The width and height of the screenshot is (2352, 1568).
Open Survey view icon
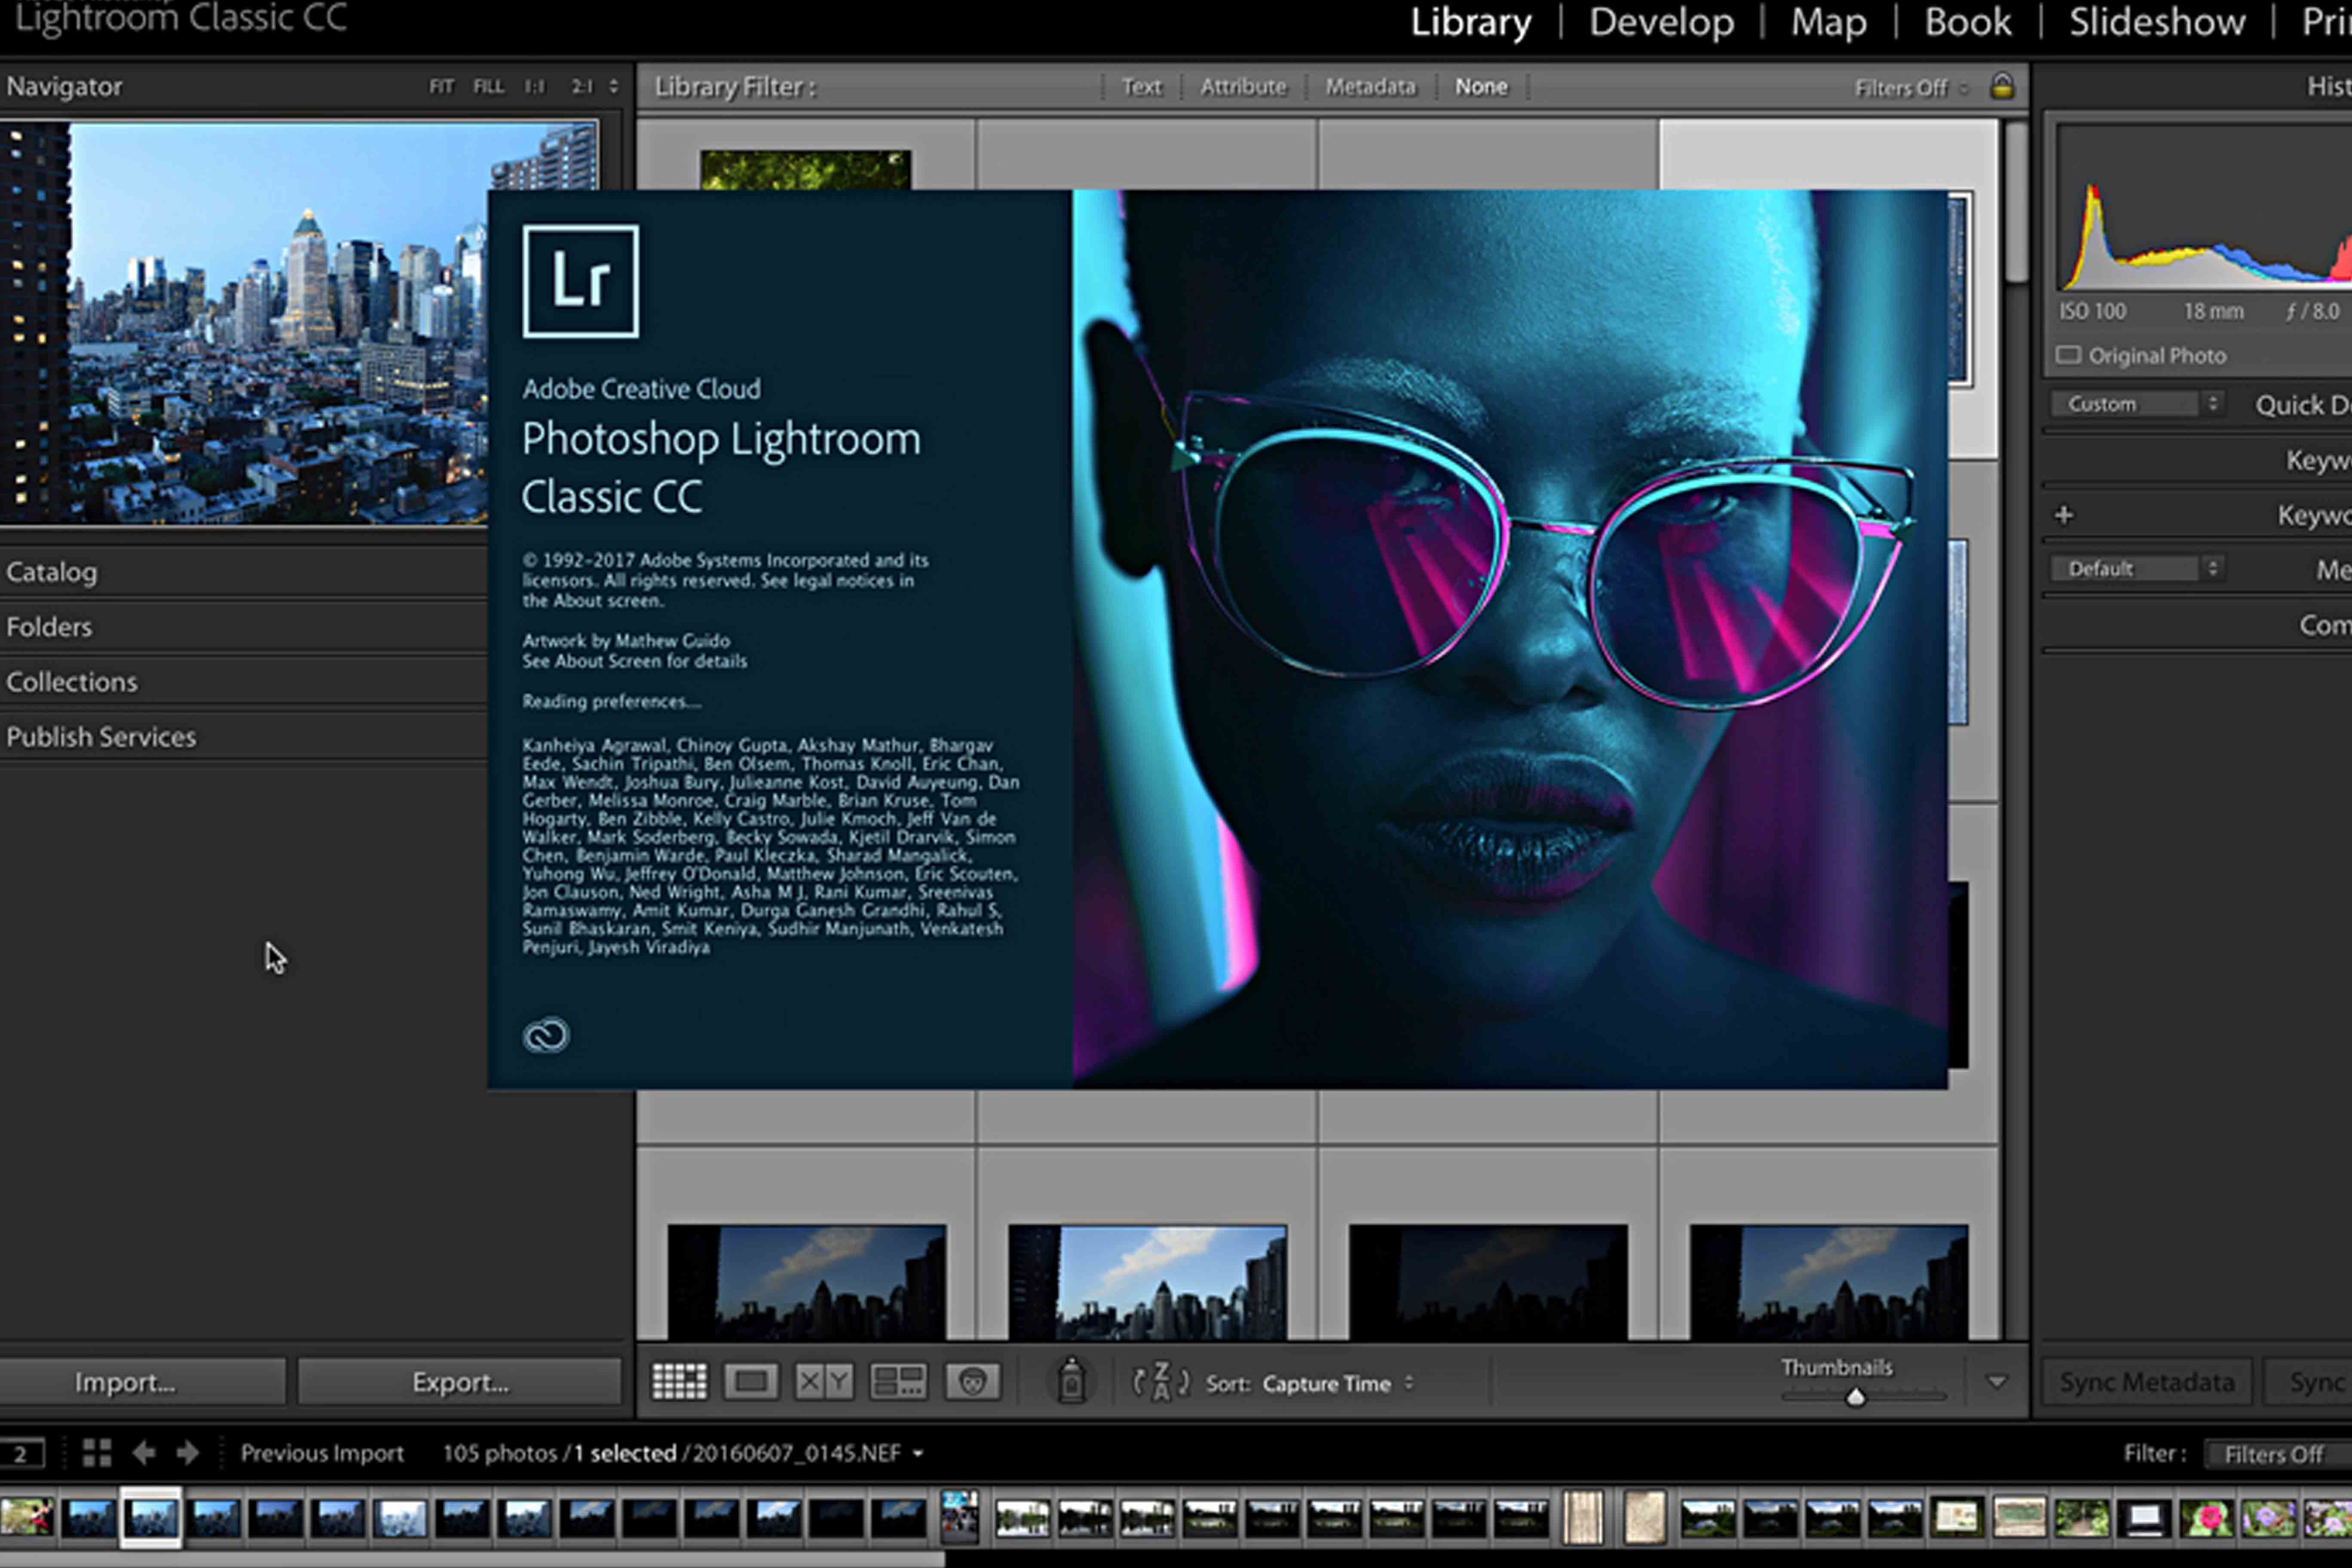tap(898, 1382)
